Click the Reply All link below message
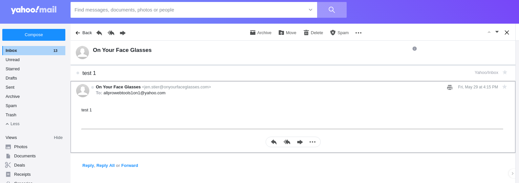The image size is (519, 183). click(105, 166)
